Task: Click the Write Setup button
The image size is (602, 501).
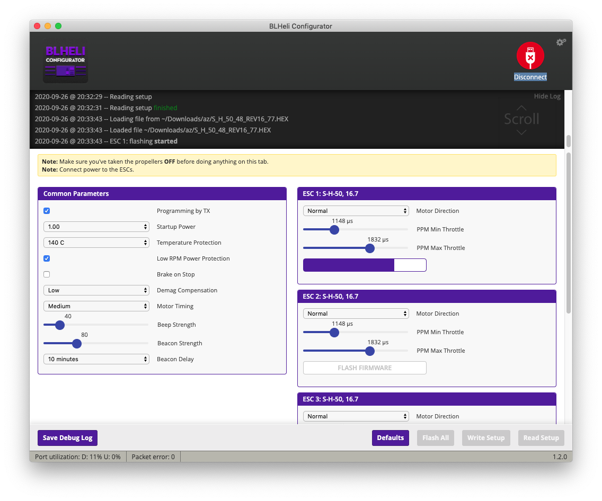Action: click(x=485, y=437)
